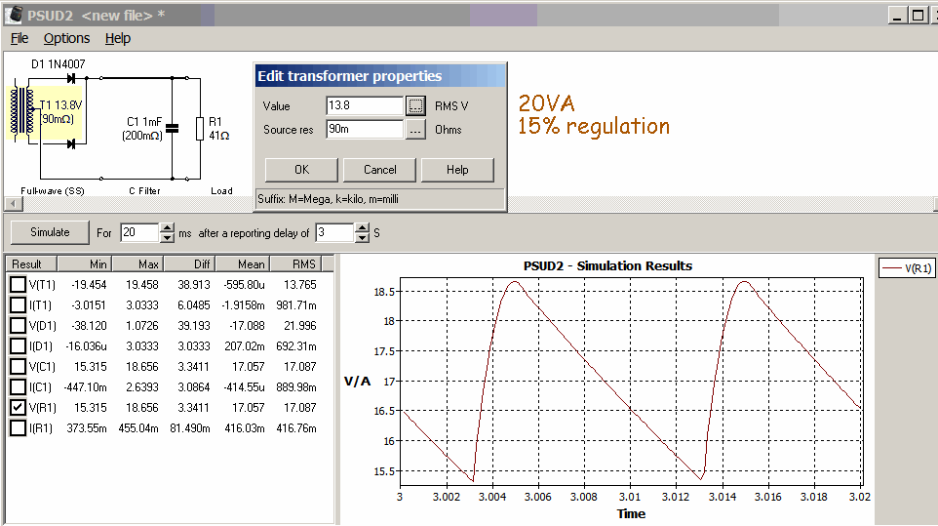Click the V/A axis label
Viewport: 938px width, 526px height.
click(357, 382)
